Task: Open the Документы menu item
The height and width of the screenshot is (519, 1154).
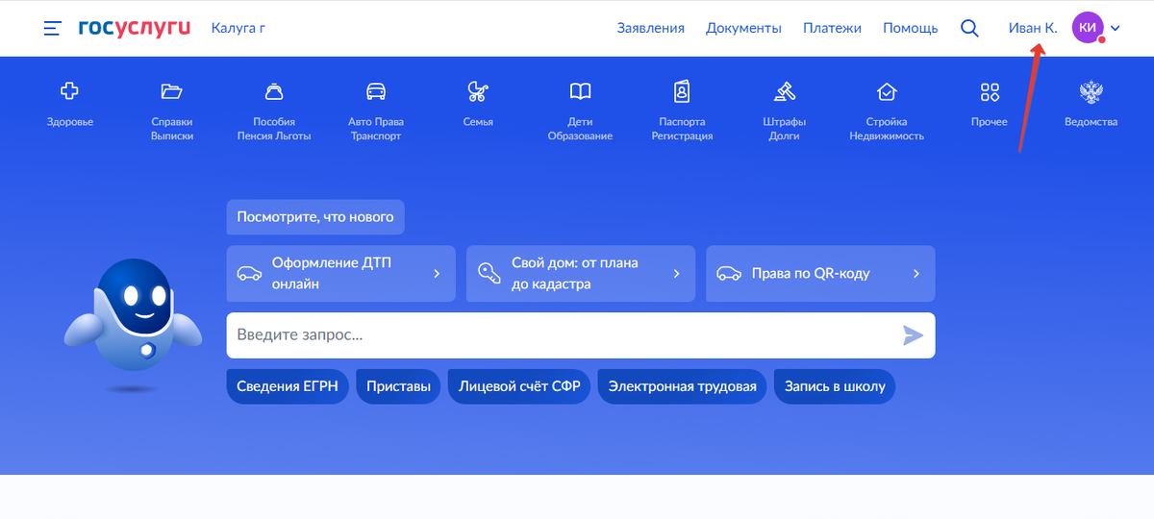Action: tap(743, 28)
